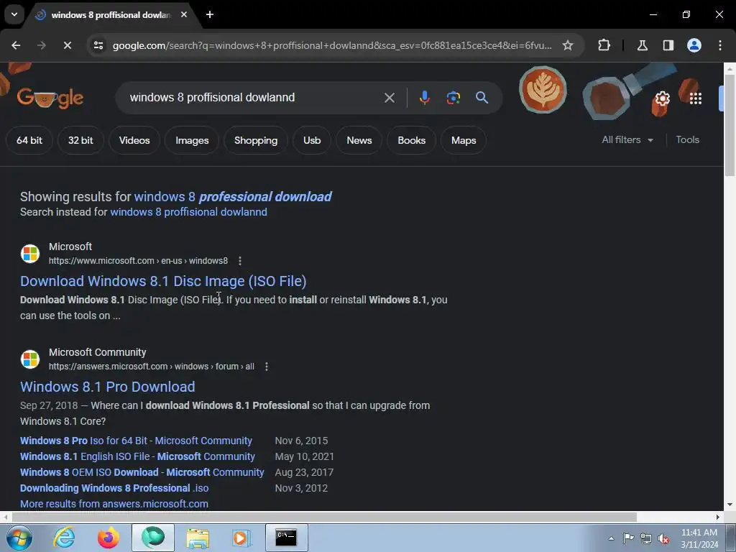736x552 pixels.
Task: Open the media player taskbar icon
Action: [242, 538]
